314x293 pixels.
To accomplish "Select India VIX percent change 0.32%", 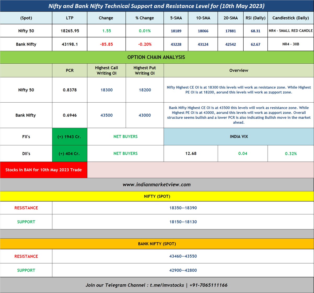I will pos(291,153).
